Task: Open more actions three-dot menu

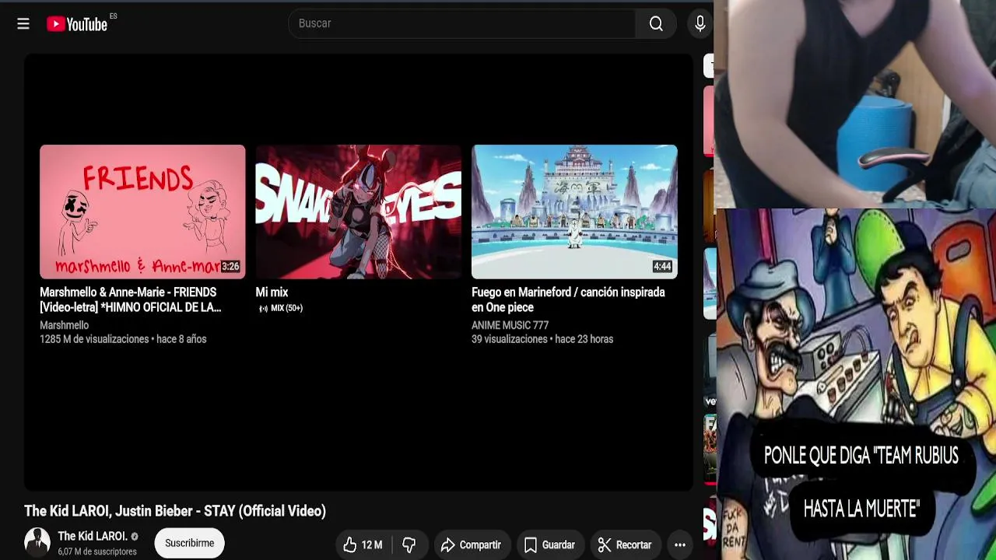Action: pyautogui.click(x=679, y=544)
